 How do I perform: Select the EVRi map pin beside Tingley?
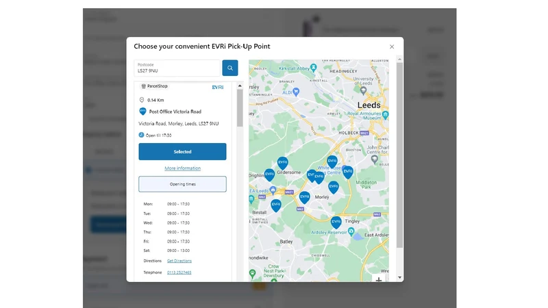(x=336, y=222)
